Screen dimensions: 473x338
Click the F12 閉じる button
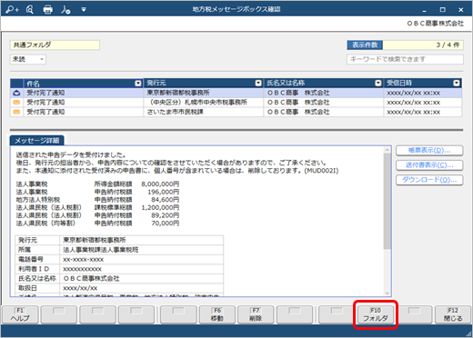click(x=453, y=314)
